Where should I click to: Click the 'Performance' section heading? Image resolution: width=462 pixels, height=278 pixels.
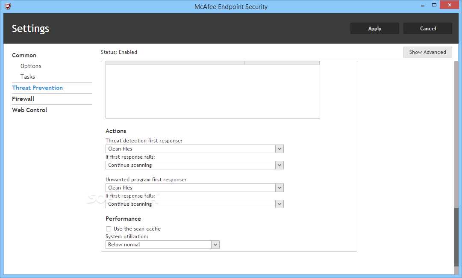123,219
